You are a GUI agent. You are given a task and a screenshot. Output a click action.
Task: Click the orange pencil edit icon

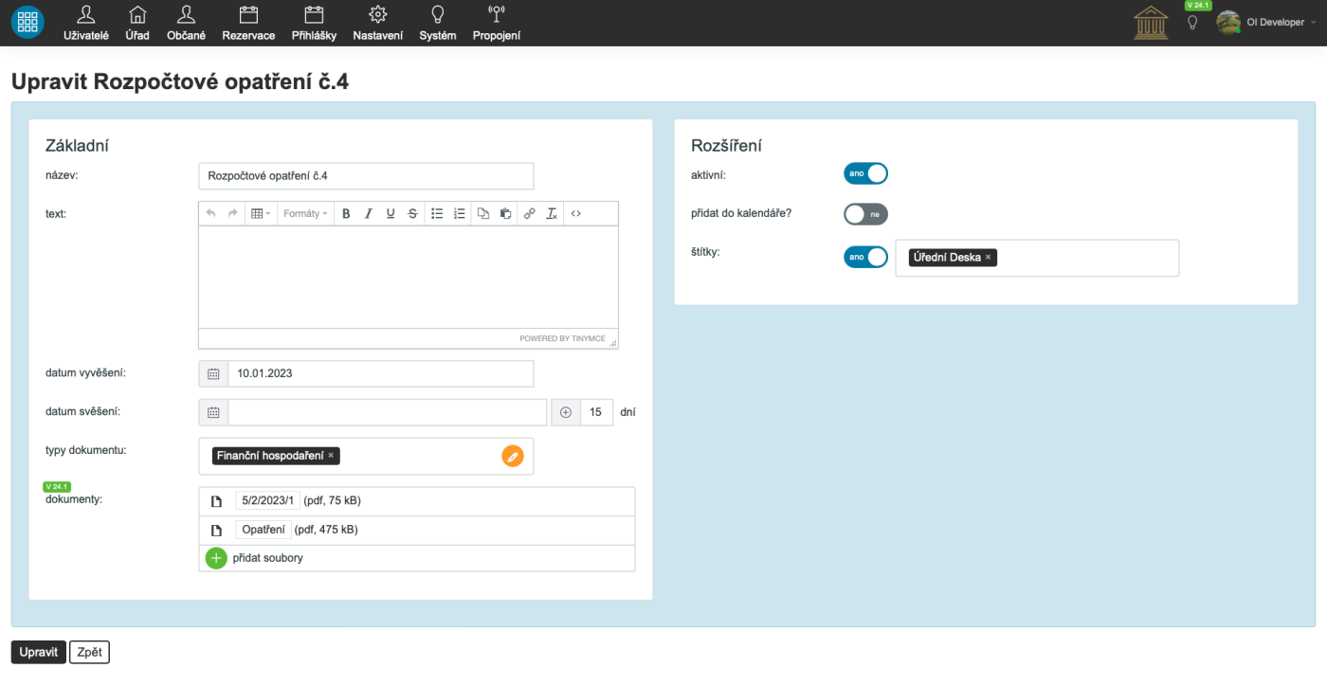(x=513, y=456)
